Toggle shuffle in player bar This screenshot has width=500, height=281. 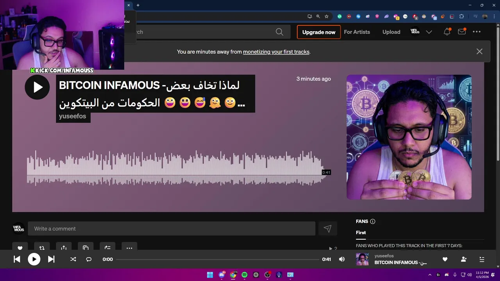[73, 259]
